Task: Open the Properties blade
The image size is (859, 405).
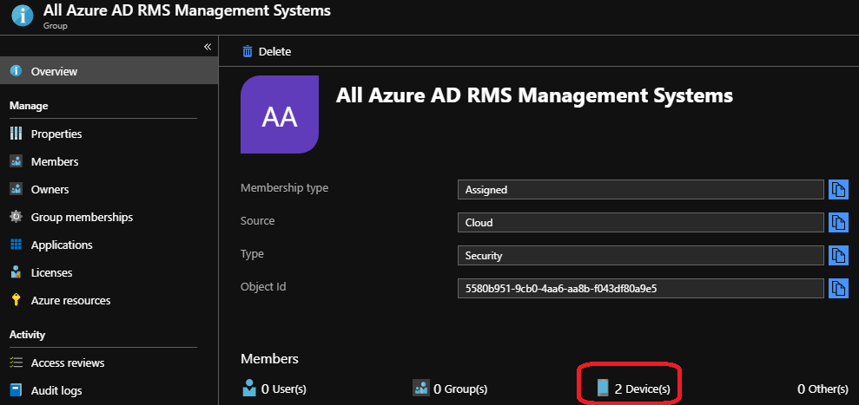Action: pos(56,134)
